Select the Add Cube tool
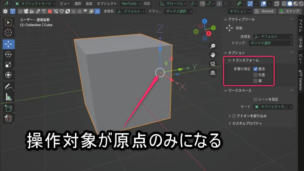 [8, 108]
